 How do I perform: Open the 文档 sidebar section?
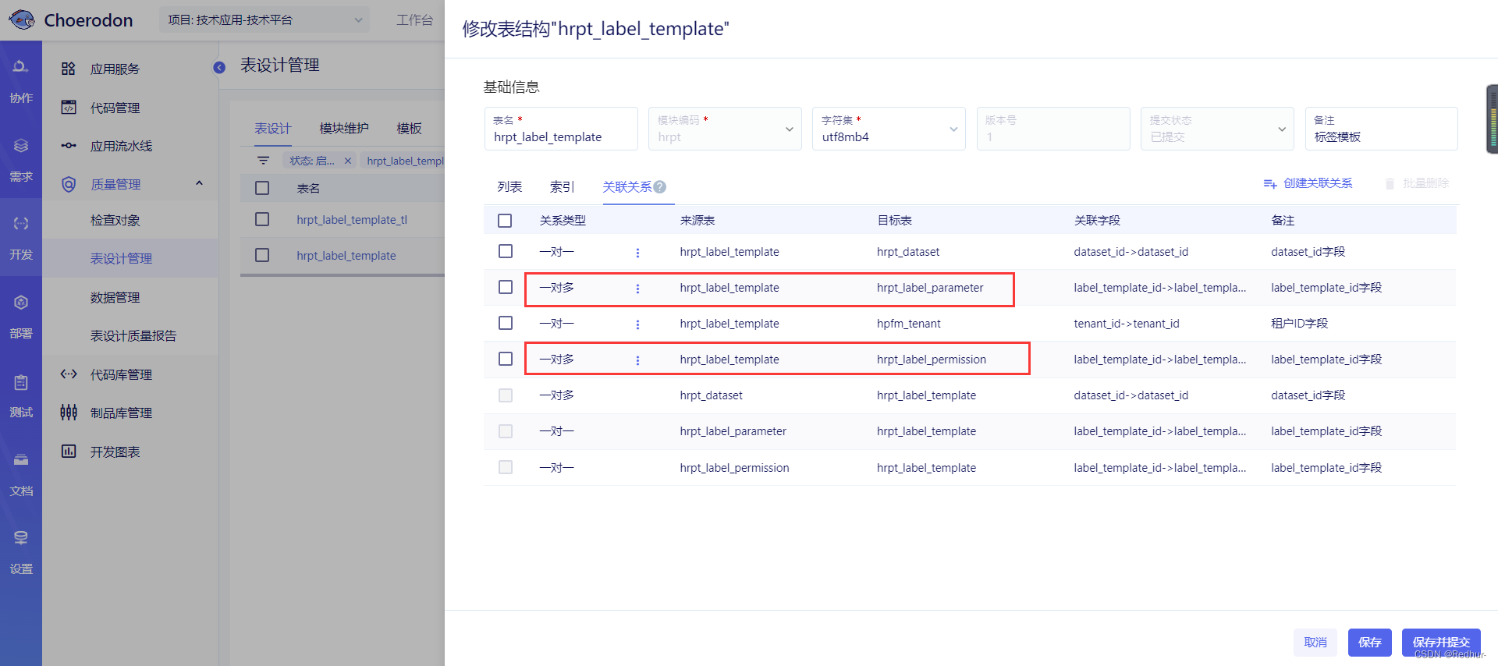click(21, 474)
